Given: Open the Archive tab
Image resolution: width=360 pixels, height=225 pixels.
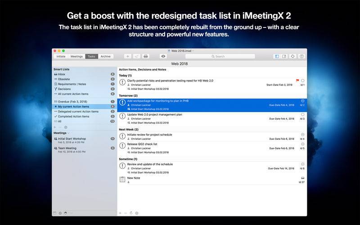Looking at the screenshot, I should pos(106,56).
